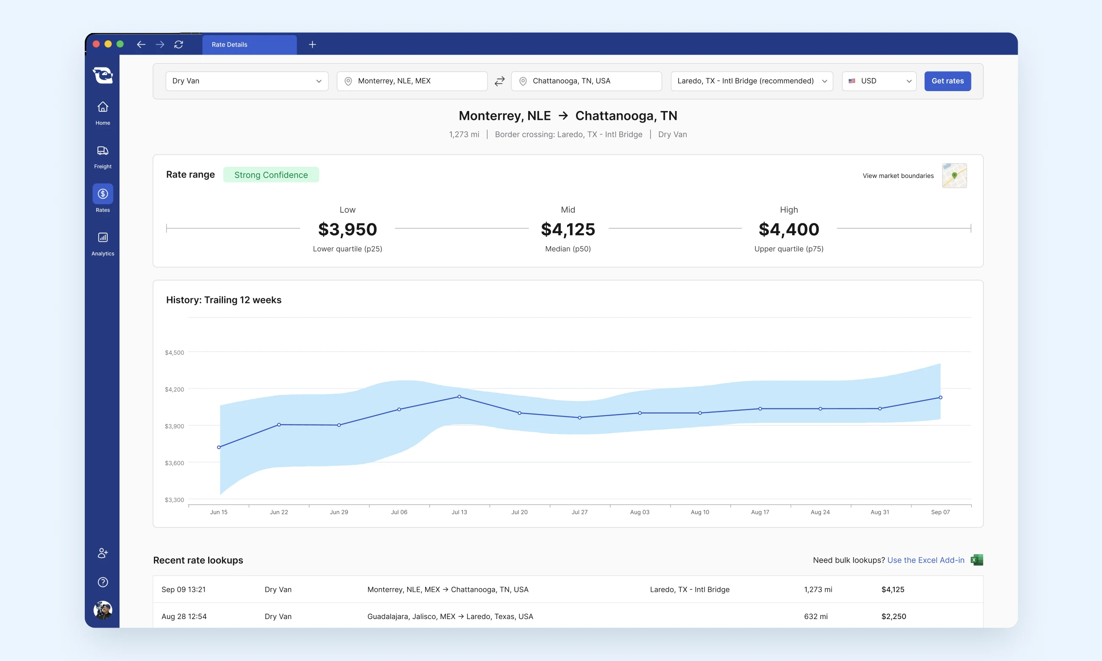
Task: Open the market boundaries map thumbnail
Action: point(954,175)
